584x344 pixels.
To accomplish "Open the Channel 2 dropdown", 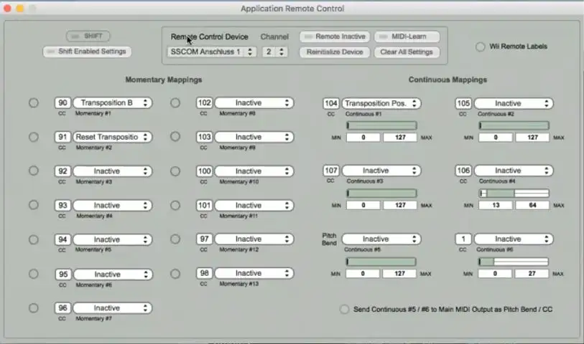I will 274,52.
